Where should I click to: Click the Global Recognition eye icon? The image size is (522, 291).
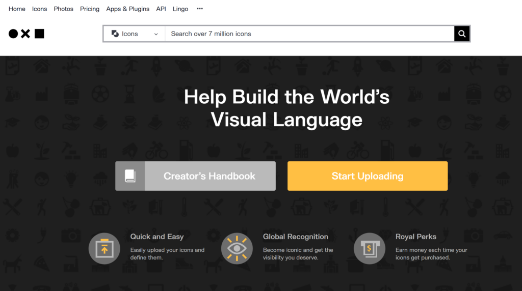(x=237, y=248)
